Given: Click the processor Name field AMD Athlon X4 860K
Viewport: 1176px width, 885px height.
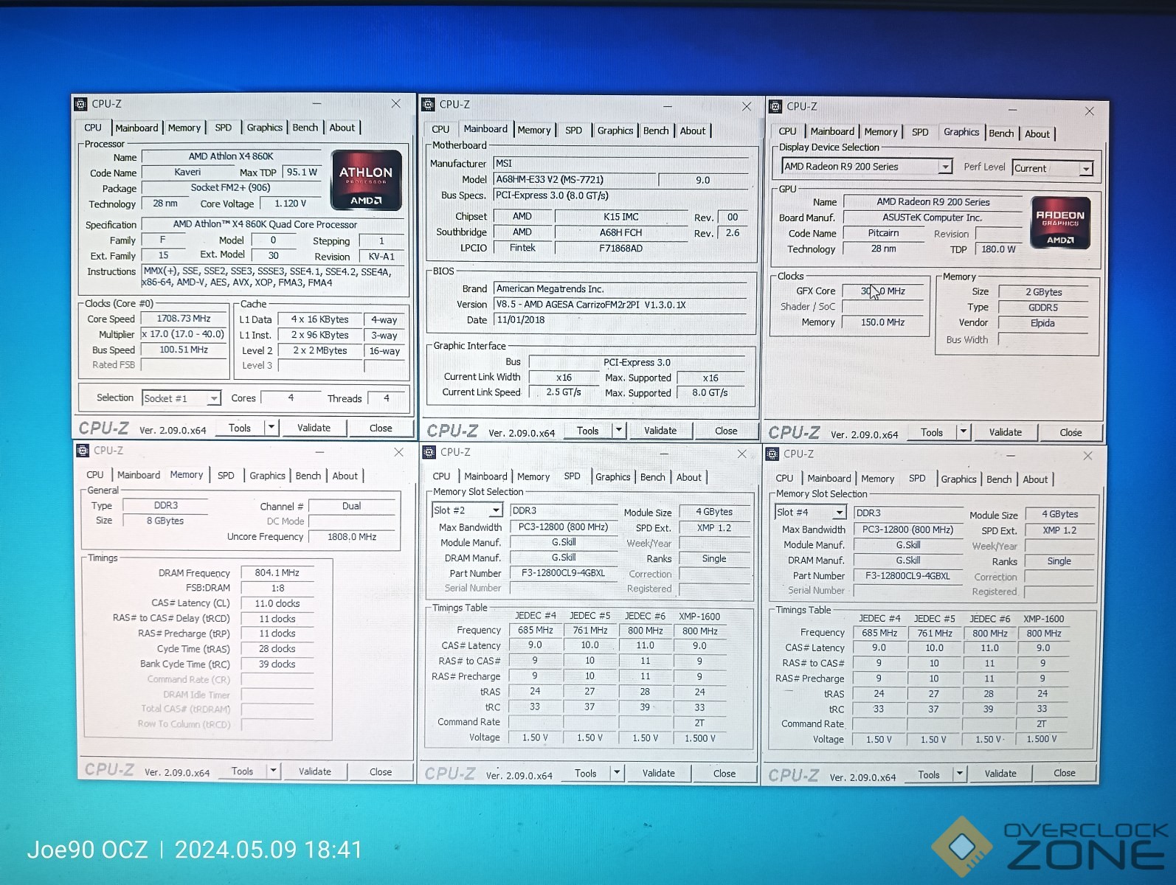Looking at the screenshot, I should 232,156.
